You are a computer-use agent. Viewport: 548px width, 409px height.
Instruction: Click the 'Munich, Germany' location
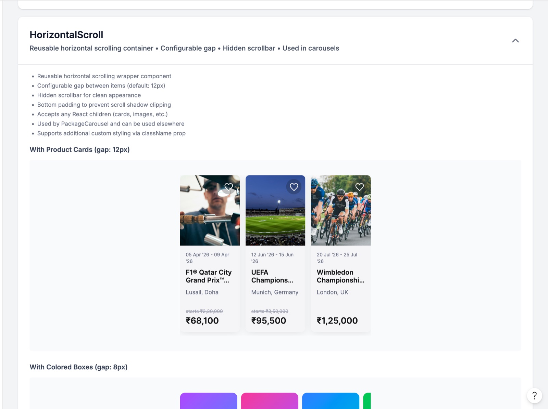275,292
